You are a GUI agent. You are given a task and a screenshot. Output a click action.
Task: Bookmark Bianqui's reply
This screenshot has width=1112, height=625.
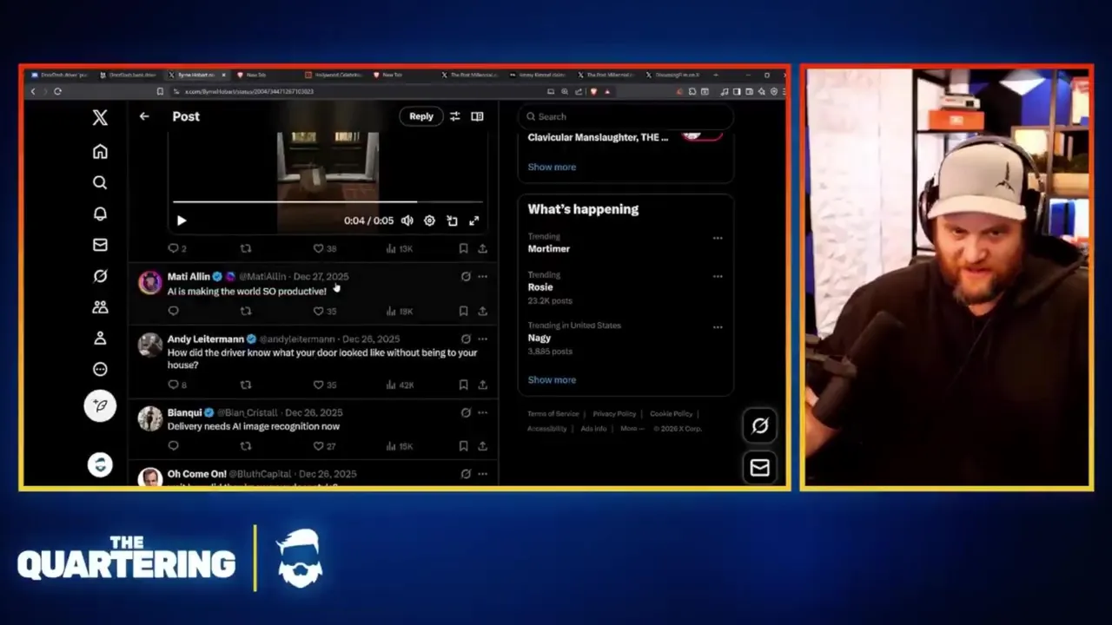click(463, 446)
